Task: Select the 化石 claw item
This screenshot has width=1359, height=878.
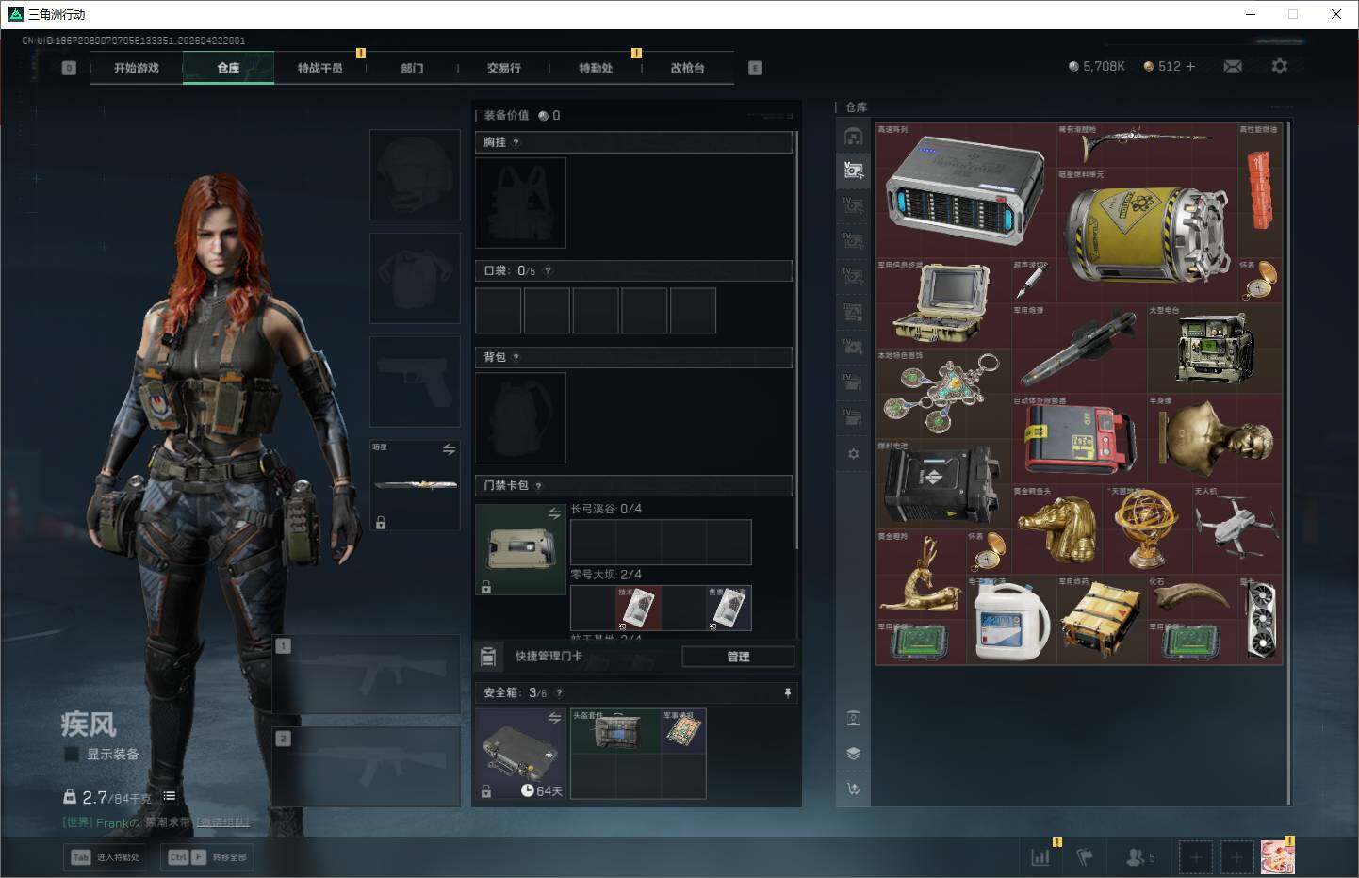Action: tap(1191, 597)
